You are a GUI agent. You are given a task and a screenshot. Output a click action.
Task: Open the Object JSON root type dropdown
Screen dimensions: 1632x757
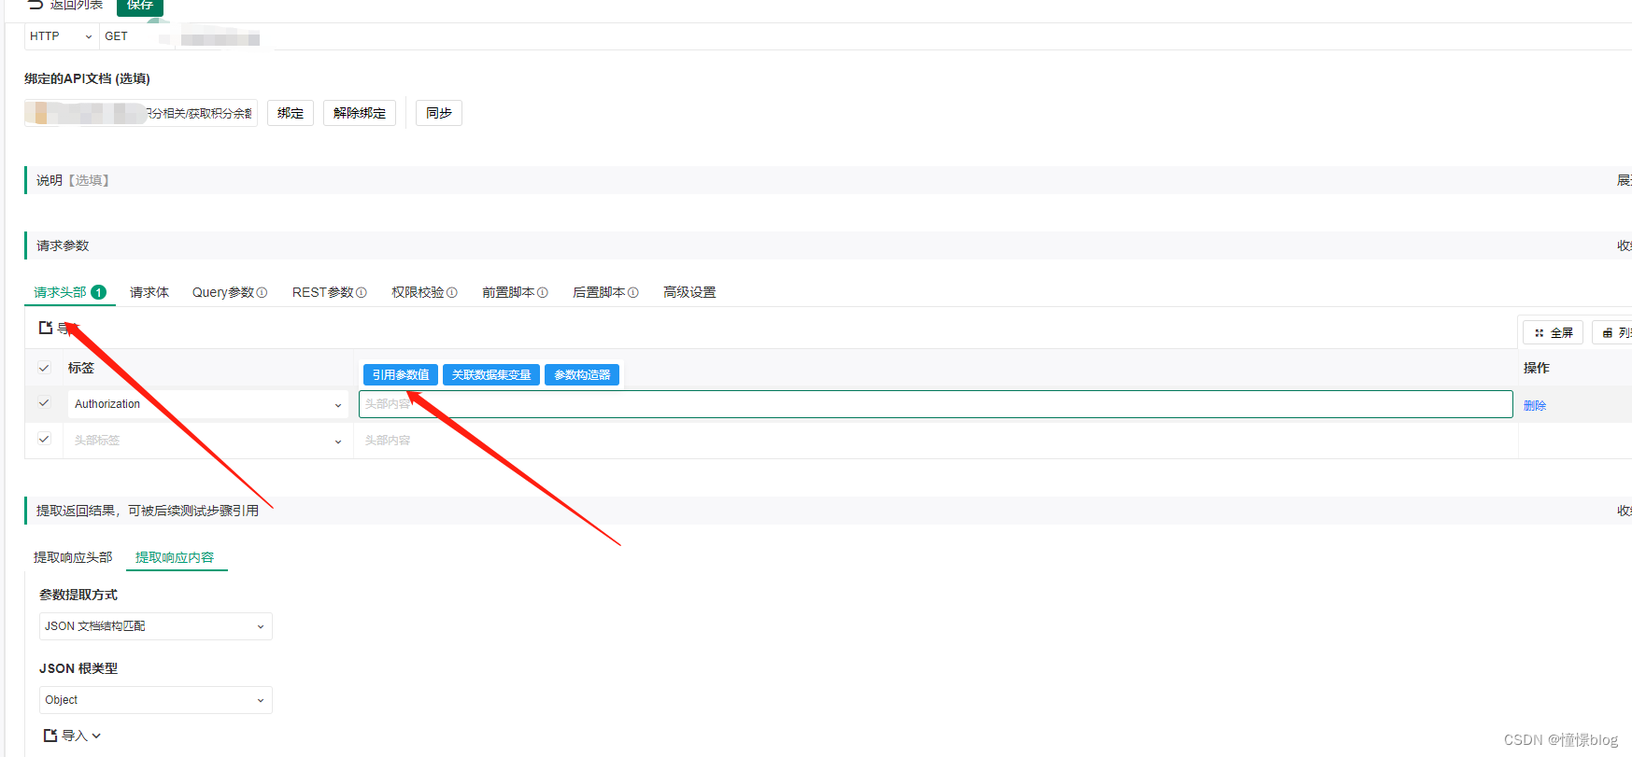[155, 700]
